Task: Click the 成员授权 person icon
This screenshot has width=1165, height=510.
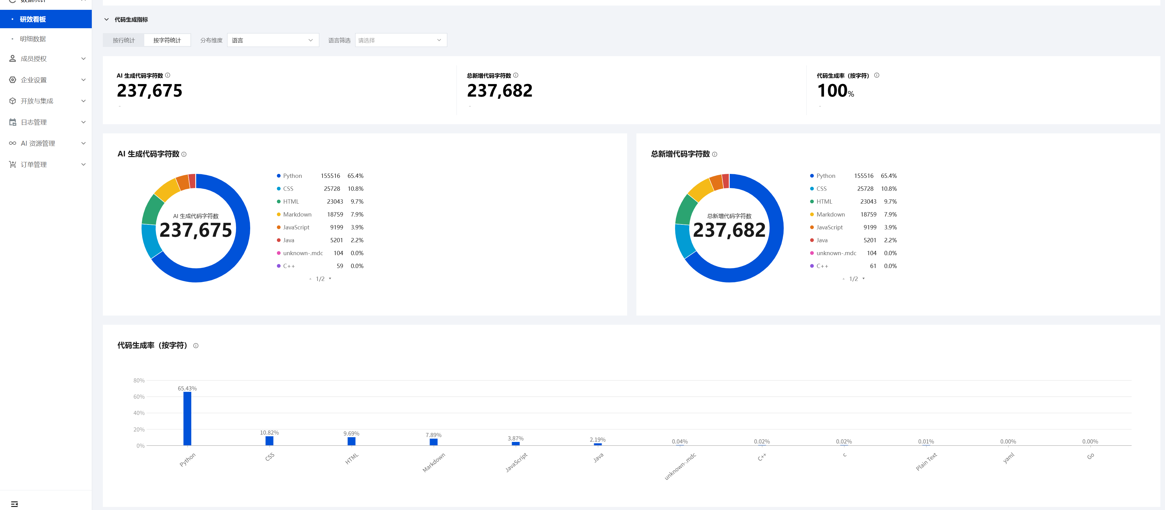Action: [13, 59]
